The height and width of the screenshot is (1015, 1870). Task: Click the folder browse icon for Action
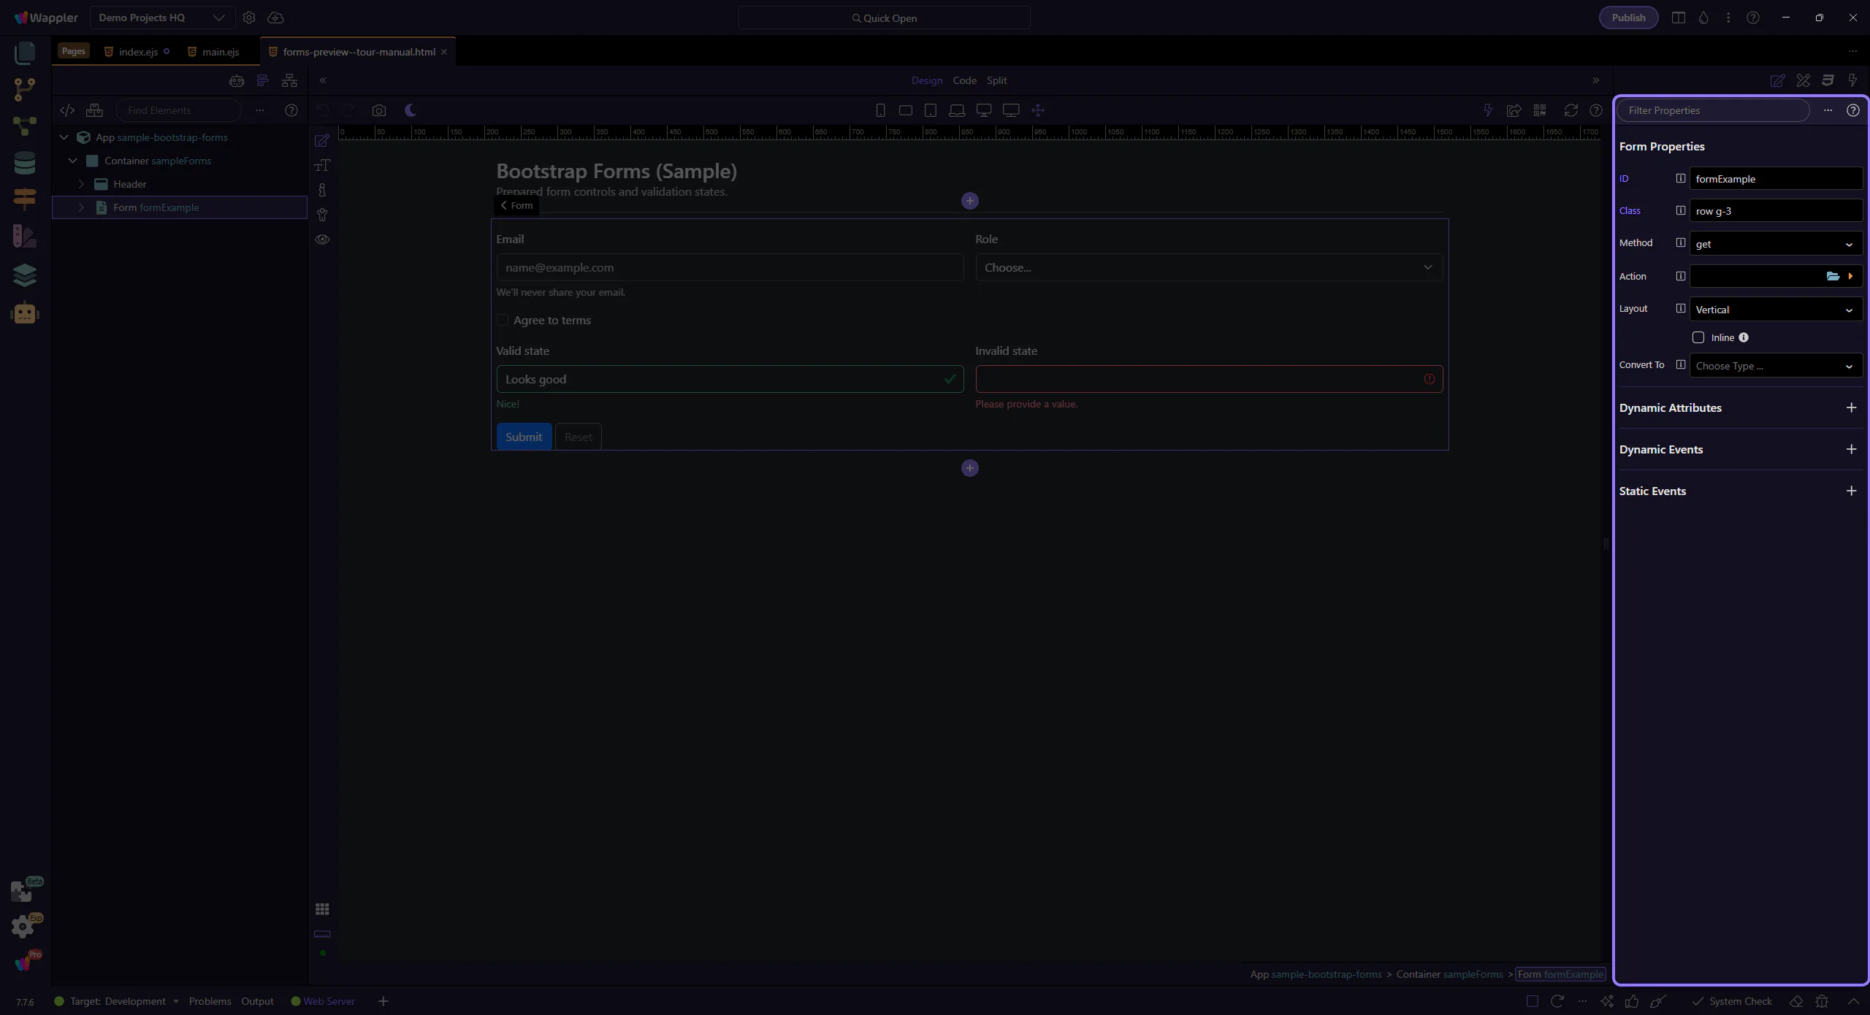tap(1832, 276)
